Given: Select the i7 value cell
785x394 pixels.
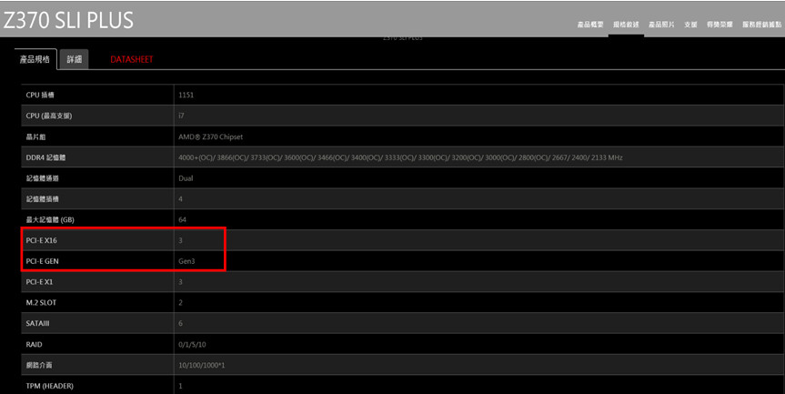Looking at the screenshot, I should click(x=181, y=116).
